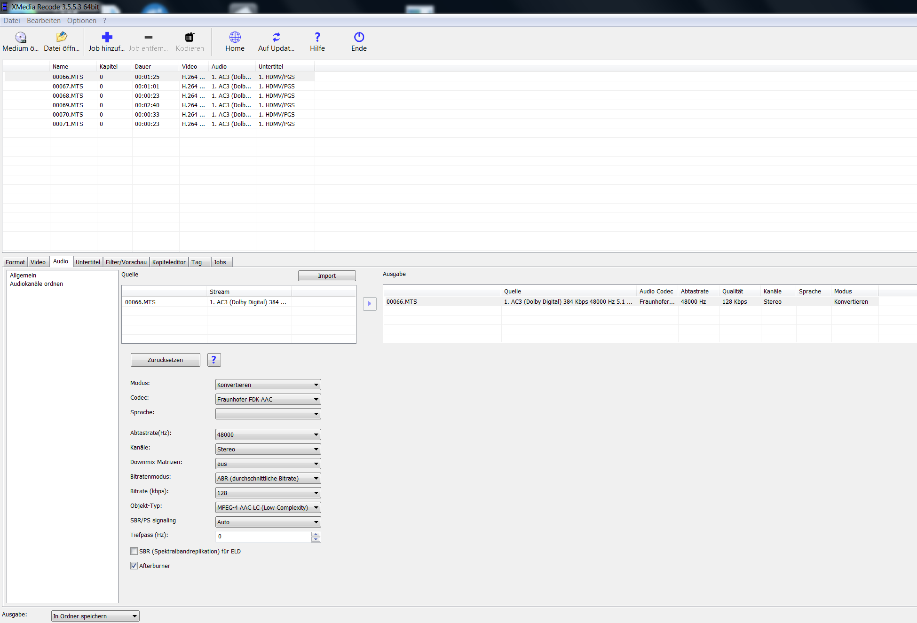Image resolution: width=917 pixels, height=623 pixels.
Task: Click the Zurücksetzen button
Action: click(165, 360)
